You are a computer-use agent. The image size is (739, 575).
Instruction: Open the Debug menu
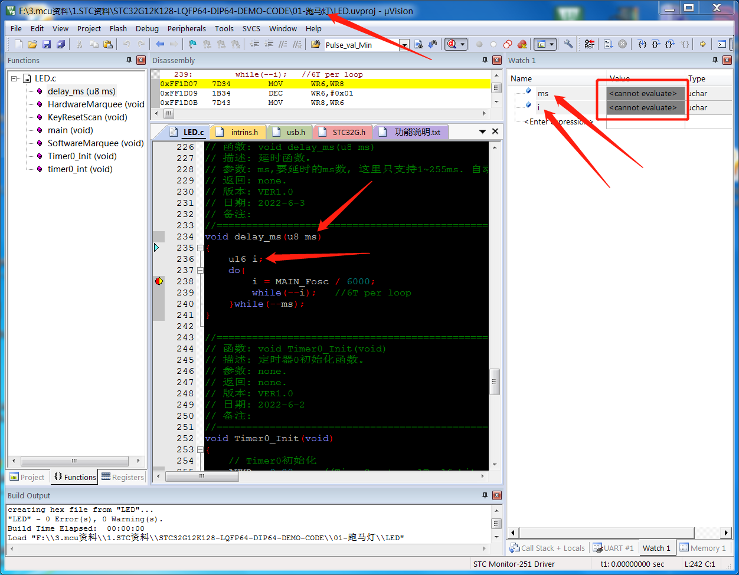point(147,28)
